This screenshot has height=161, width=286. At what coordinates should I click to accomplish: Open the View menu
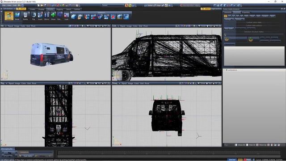(x=9, y=5)
